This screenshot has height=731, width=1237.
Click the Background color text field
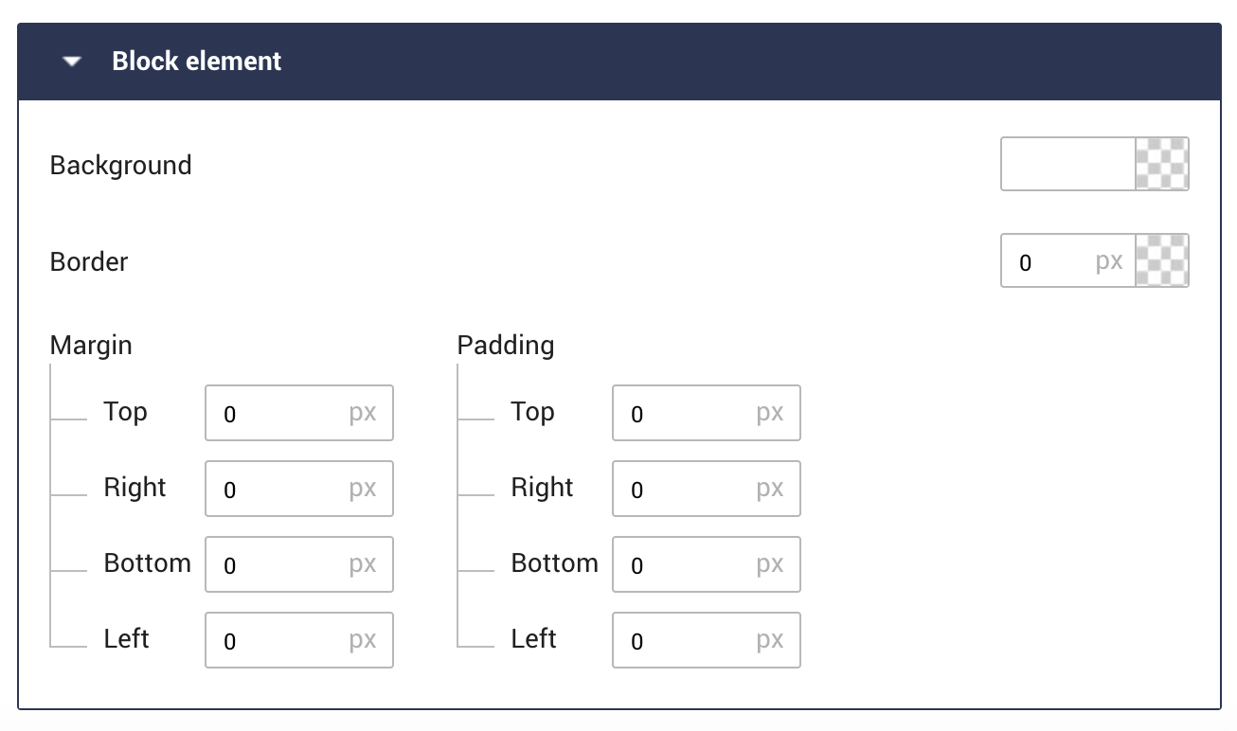[x=1067, y=165]
